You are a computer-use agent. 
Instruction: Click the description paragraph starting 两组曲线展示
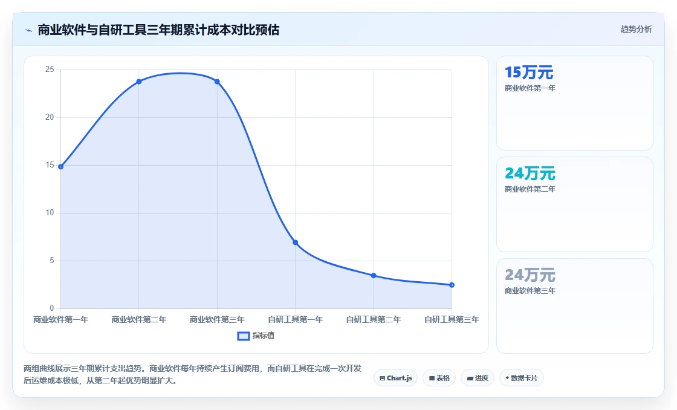click(x=193, y=374)
